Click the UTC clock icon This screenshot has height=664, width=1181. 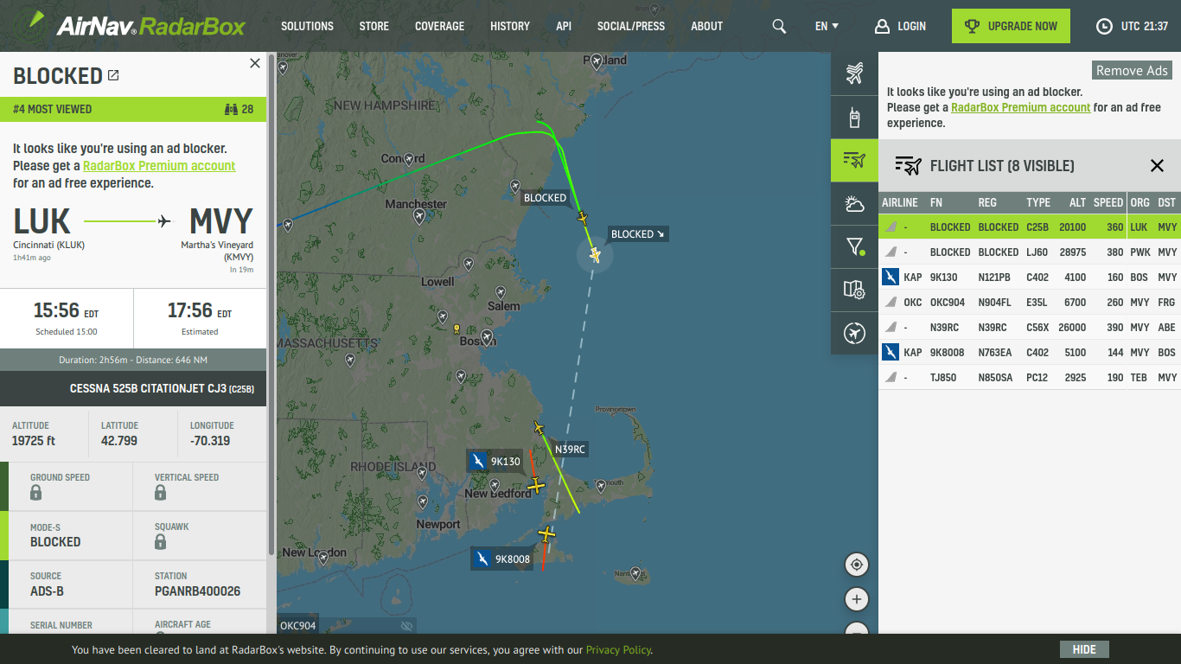coord(1104,26)
